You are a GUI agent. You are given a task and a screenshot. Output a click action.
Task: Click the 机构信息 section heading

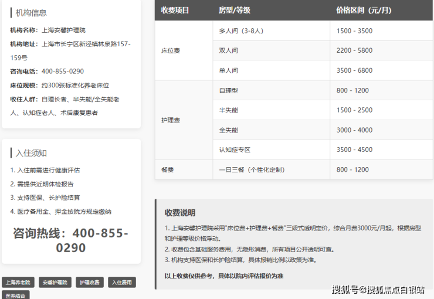[x=31, y=13]
